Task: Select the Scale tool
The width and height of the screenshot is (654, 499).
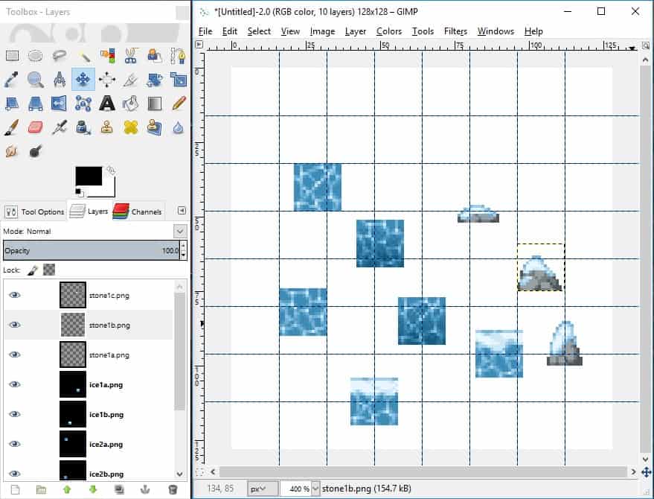Action: 179,80
